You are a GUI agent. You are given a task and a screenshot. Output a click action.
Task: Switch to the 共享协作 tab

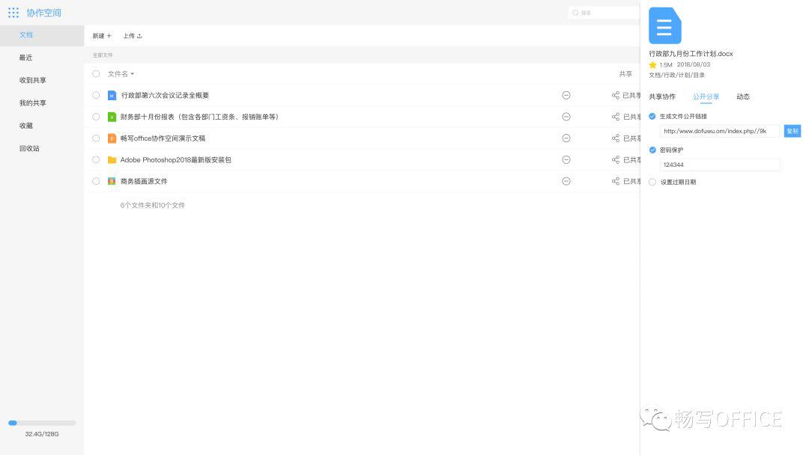[x=662, y=97]
